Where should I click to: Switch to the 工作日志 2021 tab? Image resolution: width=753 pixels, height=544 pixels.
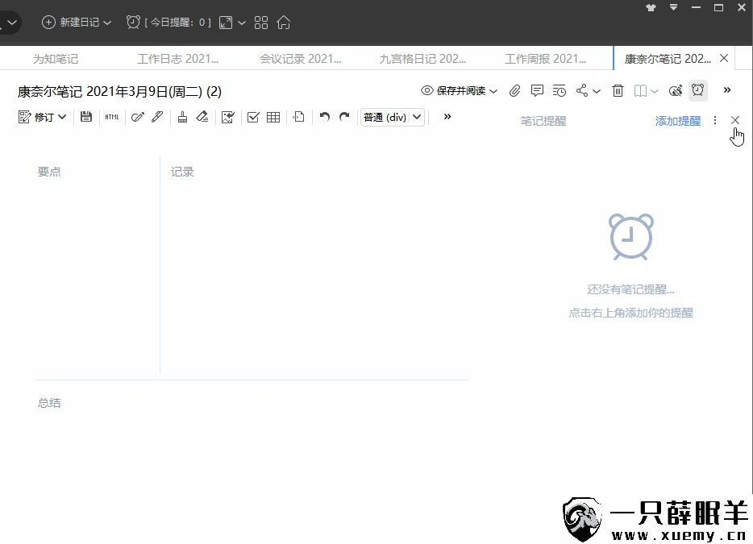point(177,59)
